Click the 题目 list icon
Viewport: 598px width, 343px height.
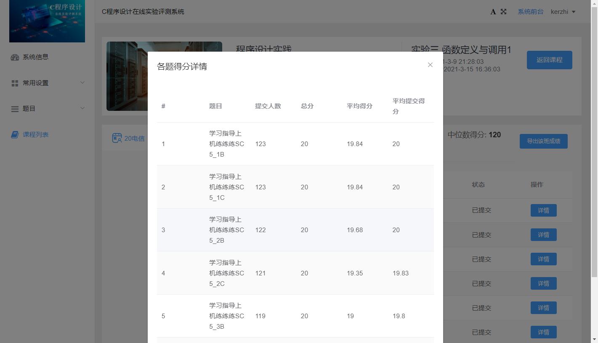point(15,109)
